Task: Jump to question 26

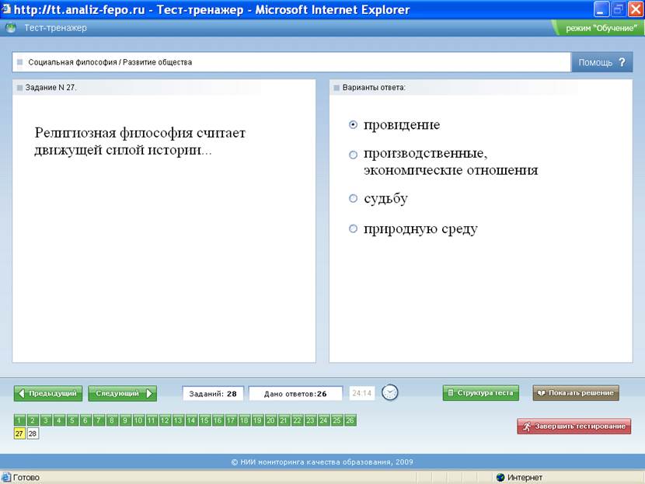Action: (x=350, y=420)
